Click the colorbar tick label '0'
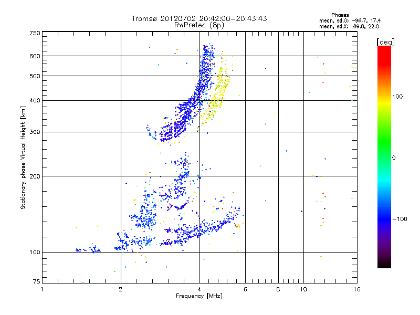Image resolution: width=420 pixels, height=315 pixels. pos(394,157)
